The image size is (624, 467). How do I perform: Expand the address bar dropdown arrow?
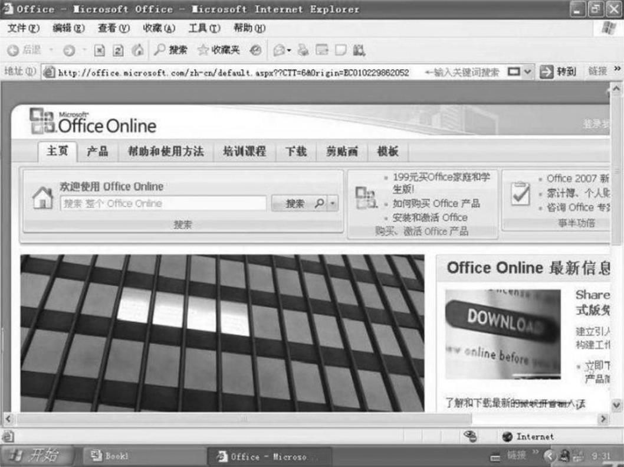527,72
